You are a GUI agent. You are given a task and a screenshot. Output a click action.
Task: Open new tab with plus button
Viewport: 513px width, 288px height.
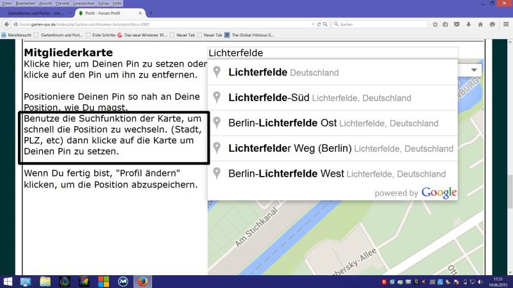[x=151, y=13]
